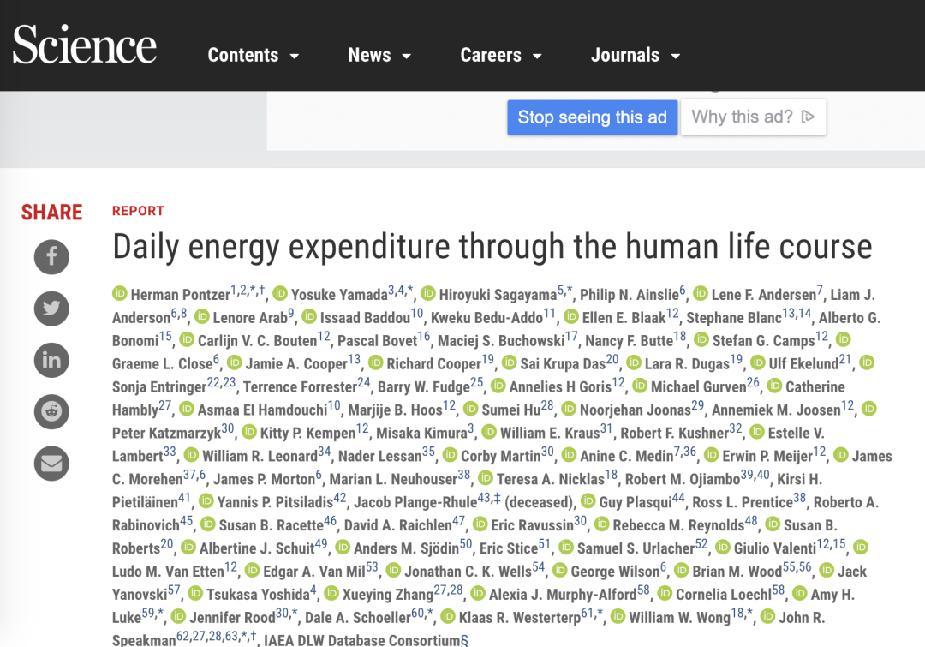Click IAEA DLW Database Consortium link
Screen dimensions: 925x647
tap(361, 640)
